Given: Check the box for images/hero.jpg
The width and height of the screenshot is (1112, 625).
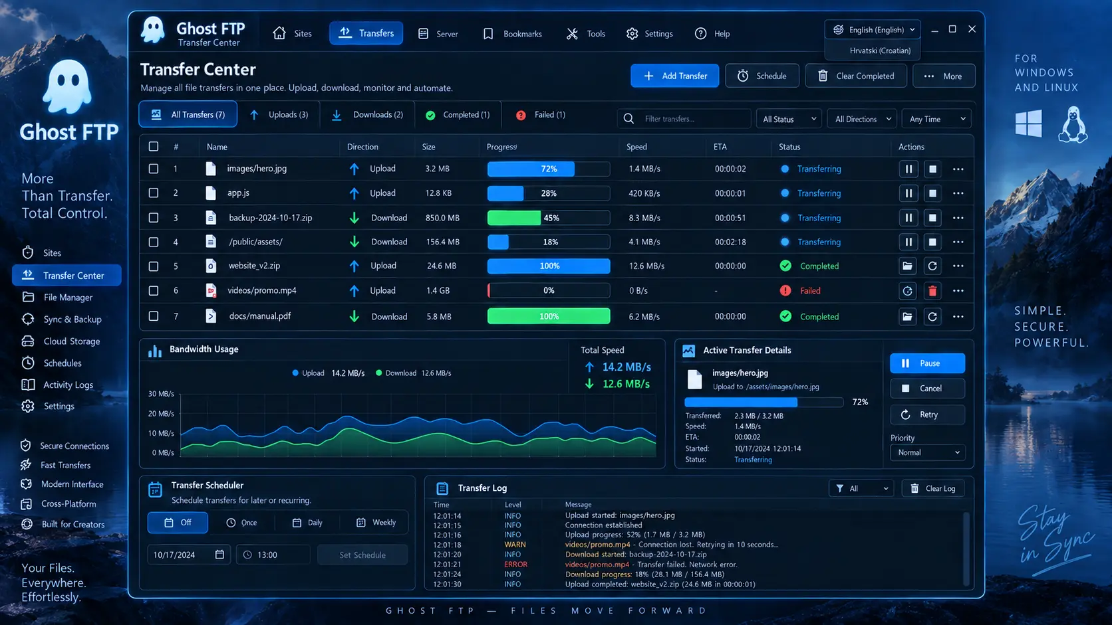Looking at the screenshot, I should (x=154, y=169).
